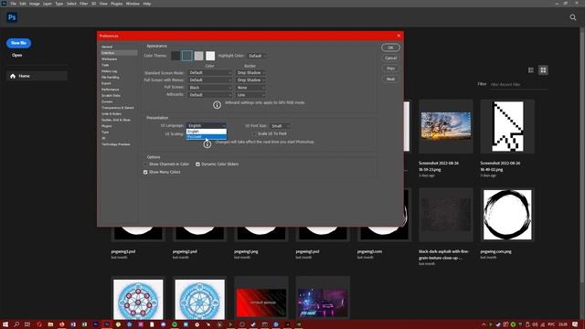
Task: Confirm preferences with OK
Action: click(390, 48)
